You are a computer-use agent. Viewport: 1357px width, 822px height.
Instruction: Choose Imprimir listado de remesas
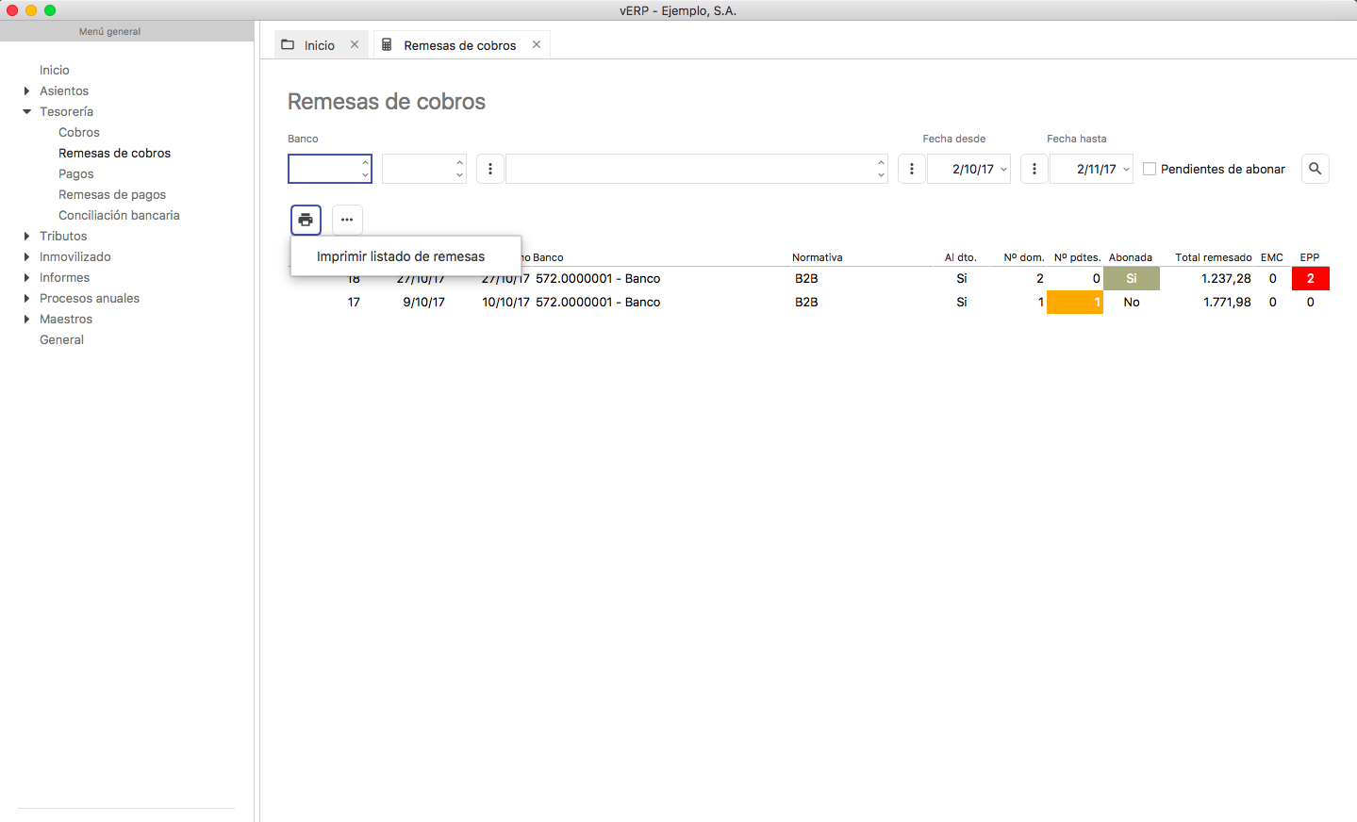click(401, 256)
